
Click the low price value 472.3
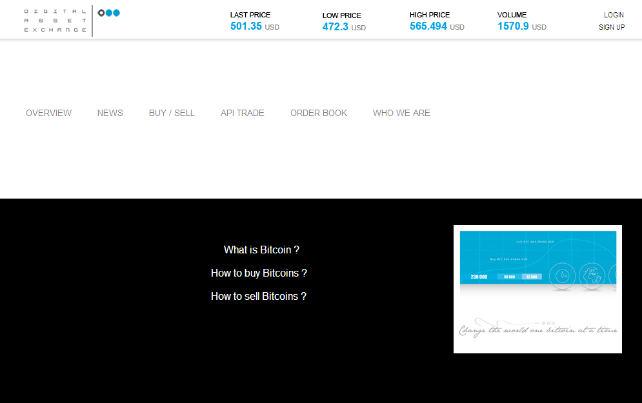point(336,27)
